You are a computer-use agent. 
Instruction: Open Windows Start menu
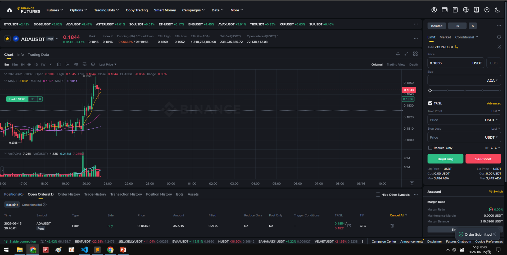tap(6, 250)
